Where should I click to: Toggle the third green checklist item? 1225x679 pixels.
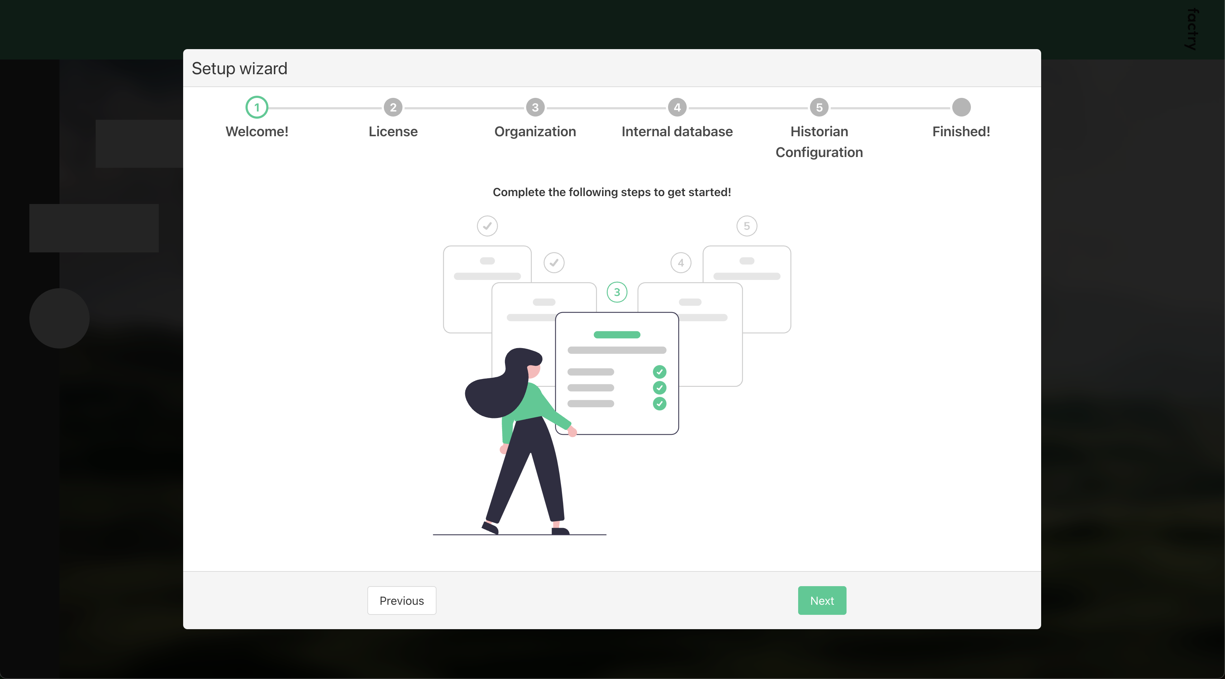click(x=660, y=404)
